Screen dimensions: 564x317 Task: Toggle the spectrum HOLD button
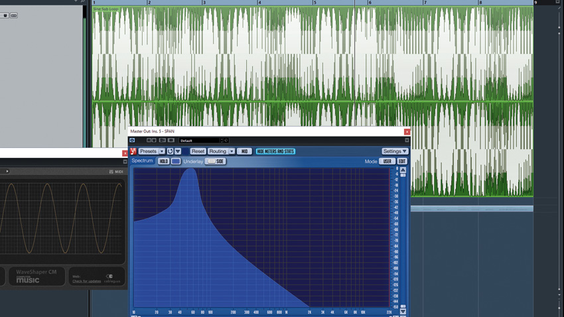[163, 161]
